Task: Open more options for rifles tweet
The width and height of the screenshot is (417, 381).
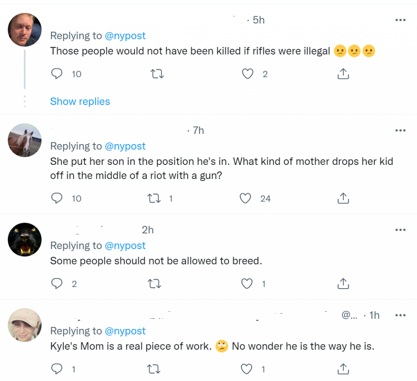Action: (400, 20)
